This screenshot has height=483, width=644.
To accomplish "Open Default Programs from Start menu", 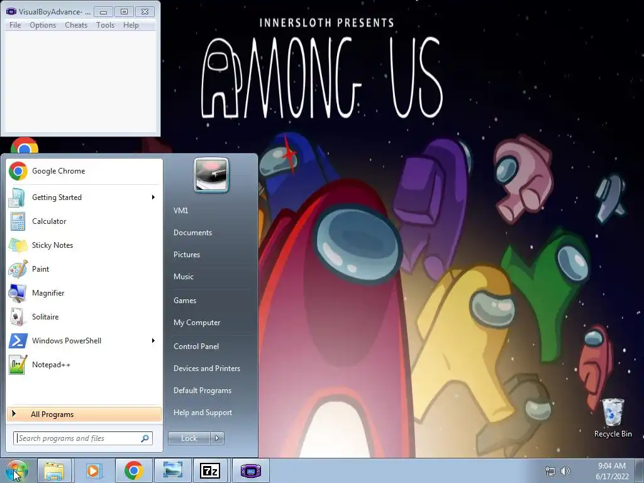I will tap(202, 391).
